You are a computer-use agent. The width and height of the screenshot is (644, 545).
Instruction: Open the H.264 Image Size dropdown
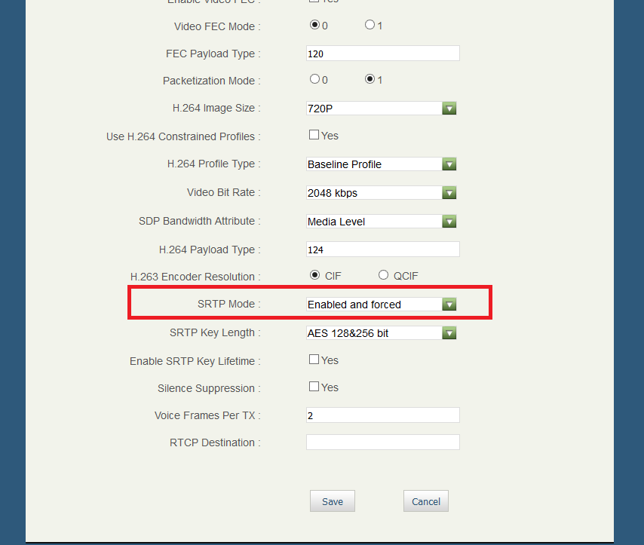pyautogui.click(x=381, y=109)
